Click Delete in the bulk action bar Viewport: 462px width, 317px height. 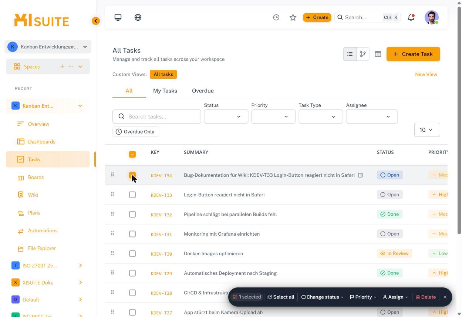(x=425, y=297)
